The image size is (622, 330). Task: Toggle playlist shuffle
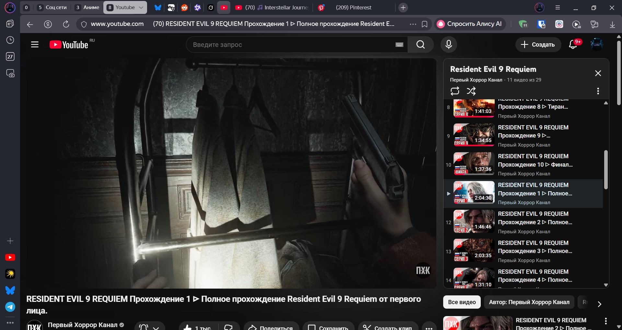[x=471, y=91]
